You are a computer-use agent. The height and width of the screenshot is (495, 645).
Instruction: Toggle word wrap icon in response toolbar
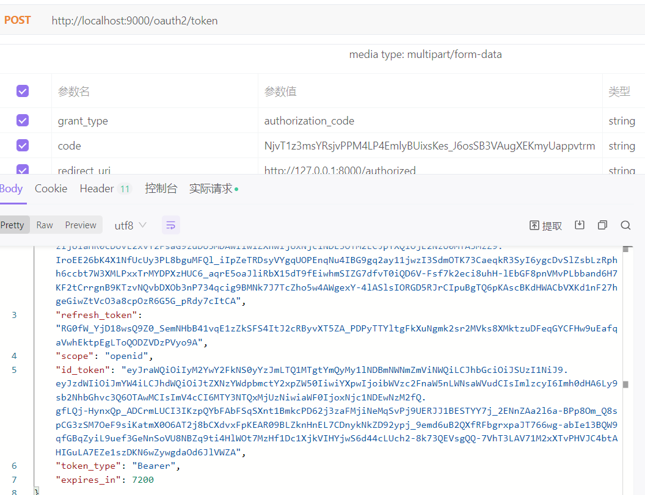point(171,225)
